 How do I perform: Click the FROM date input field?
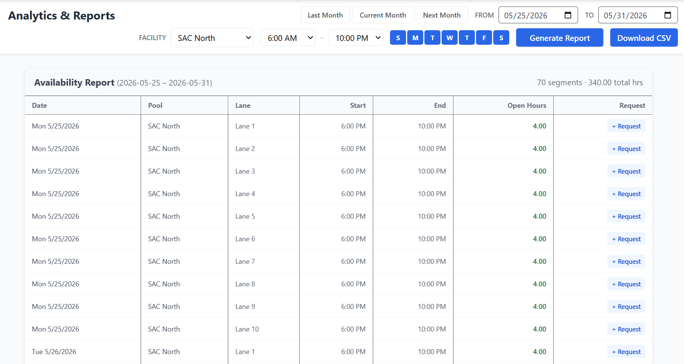tap(538, 15)
